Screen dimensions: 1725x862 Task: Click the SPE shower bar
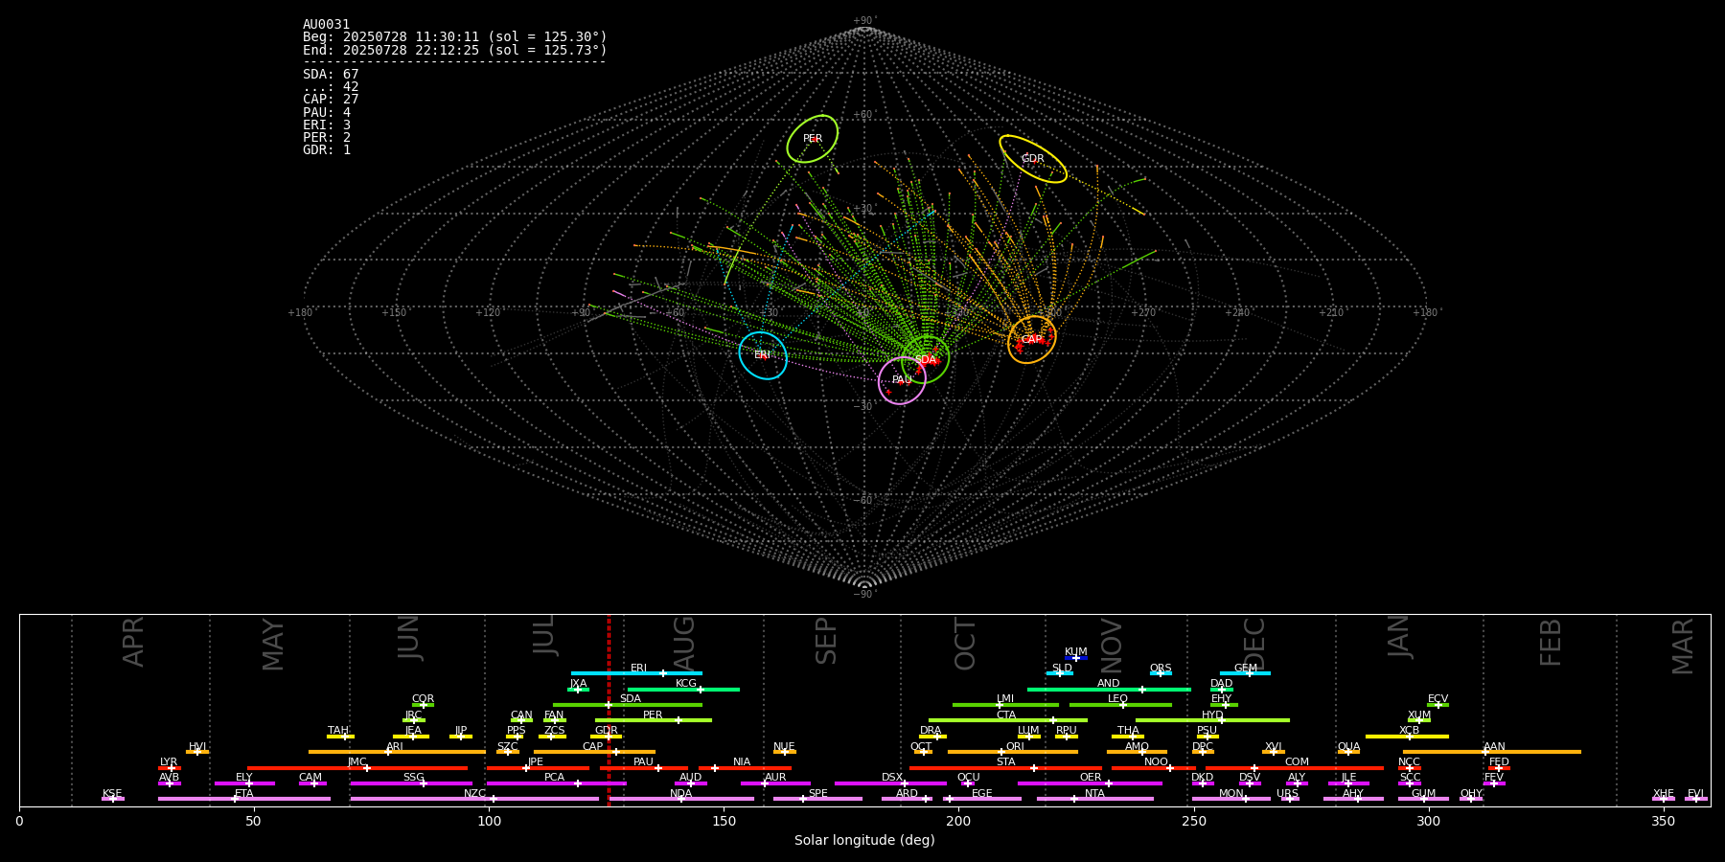(x=817, y=799)
